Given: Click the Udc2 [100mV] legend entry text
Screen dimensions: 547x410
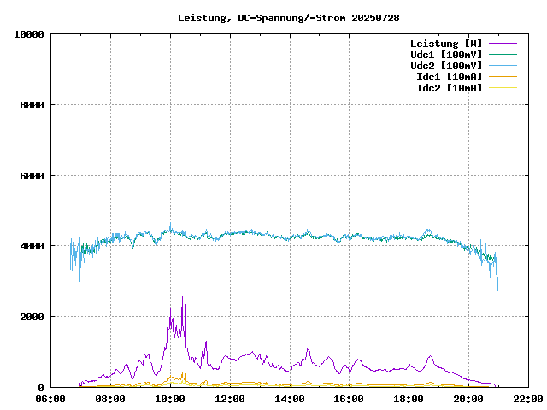Looking at the screenshot, I should [445, 66].
